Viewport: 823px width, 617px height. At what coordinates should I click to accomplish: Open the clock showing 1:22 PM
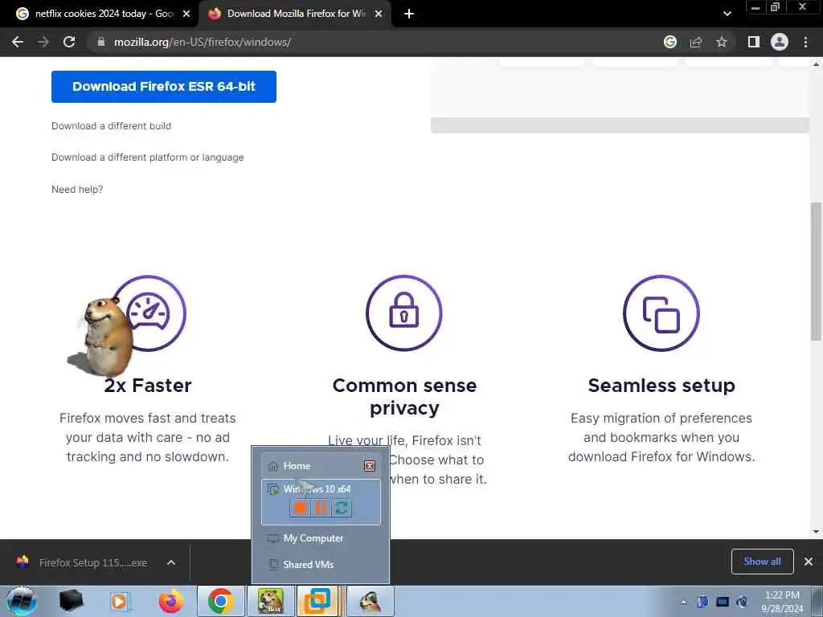[782, 602]
